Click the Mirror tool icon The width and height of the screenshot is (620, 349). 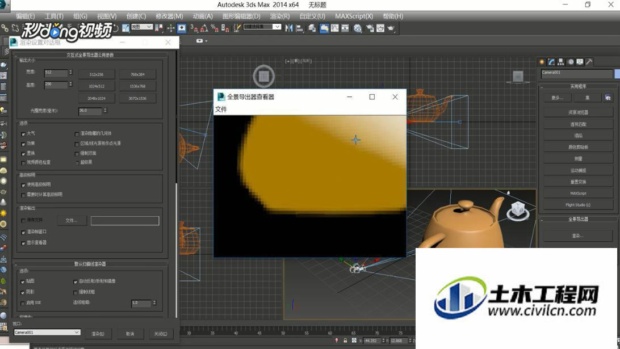(289, 28)
